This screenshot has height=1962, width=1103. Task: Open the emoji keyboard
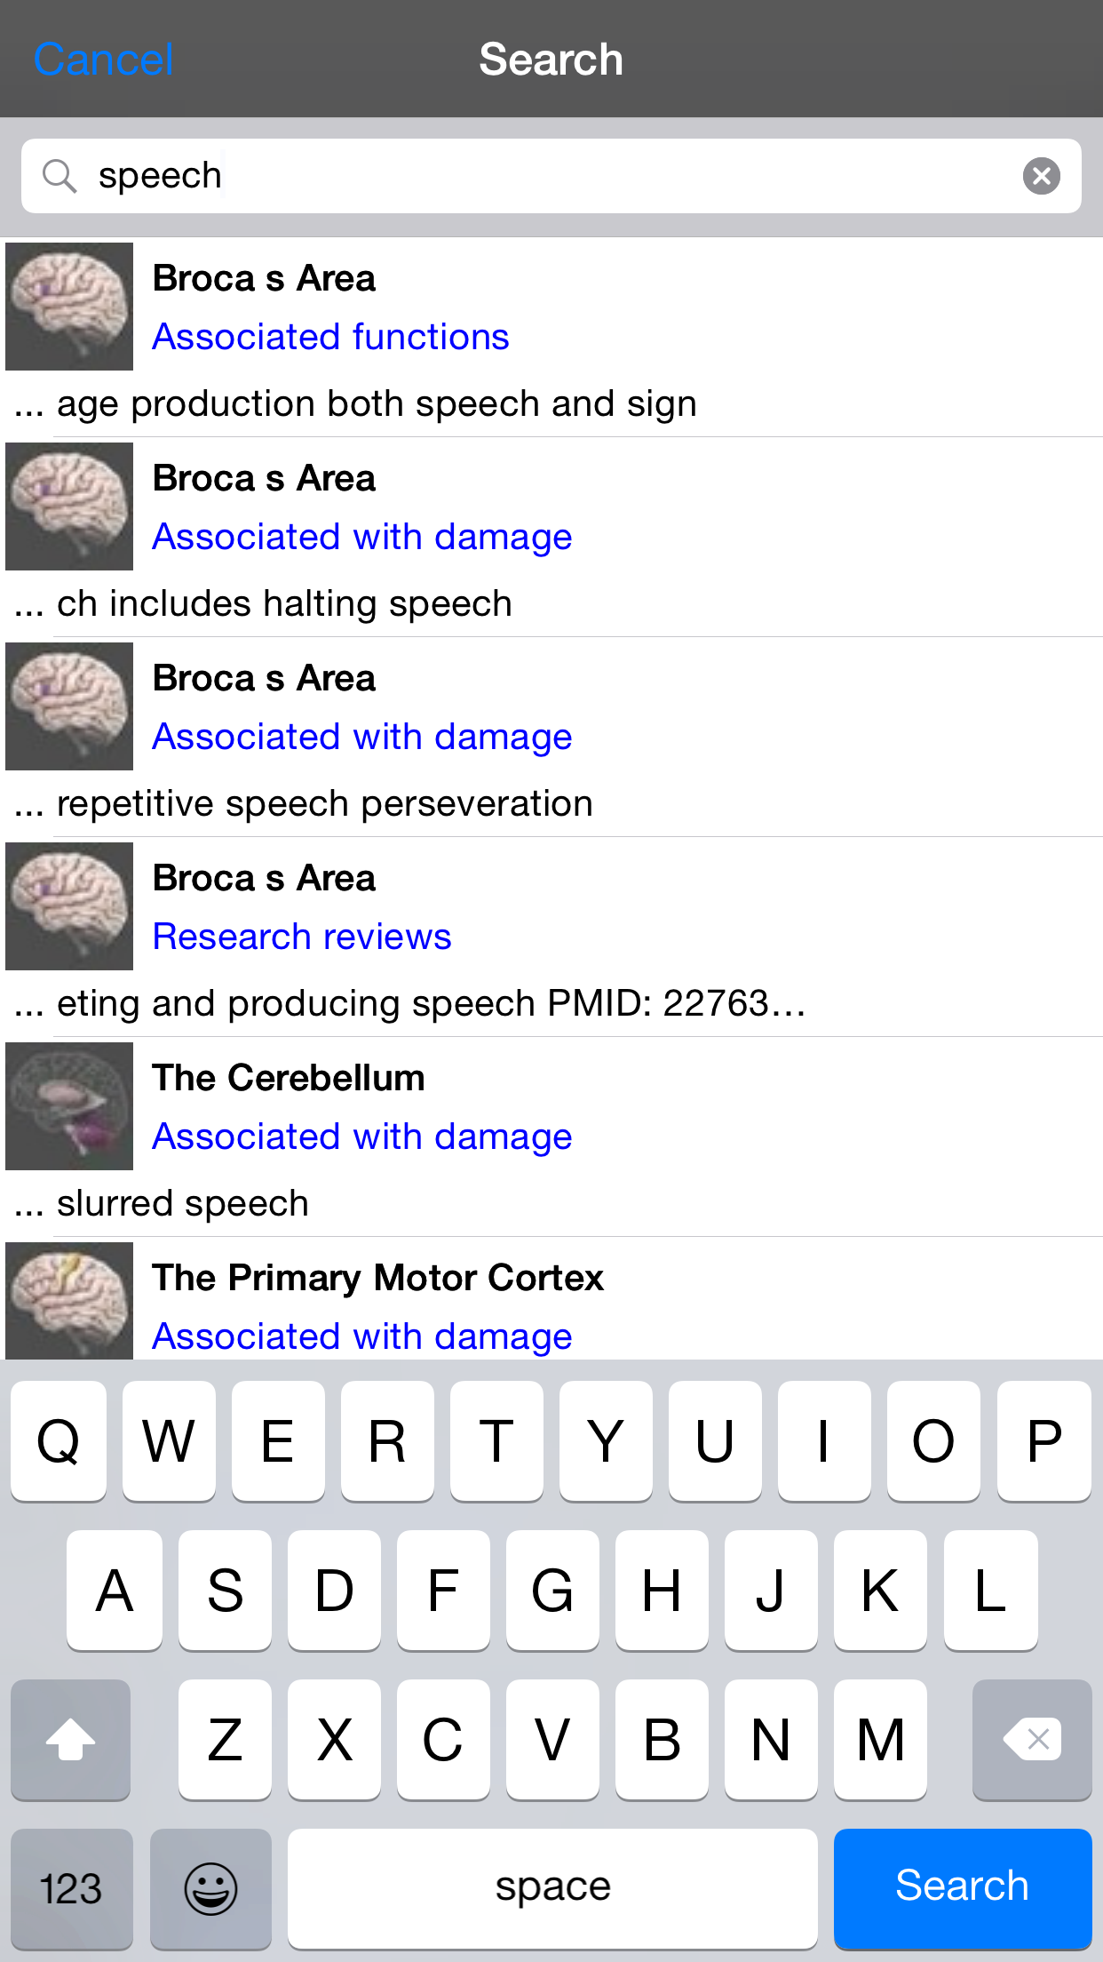[210, 1887]
